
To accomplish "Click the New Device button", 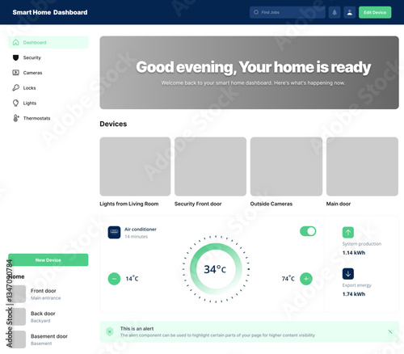I will click(48, 260).
